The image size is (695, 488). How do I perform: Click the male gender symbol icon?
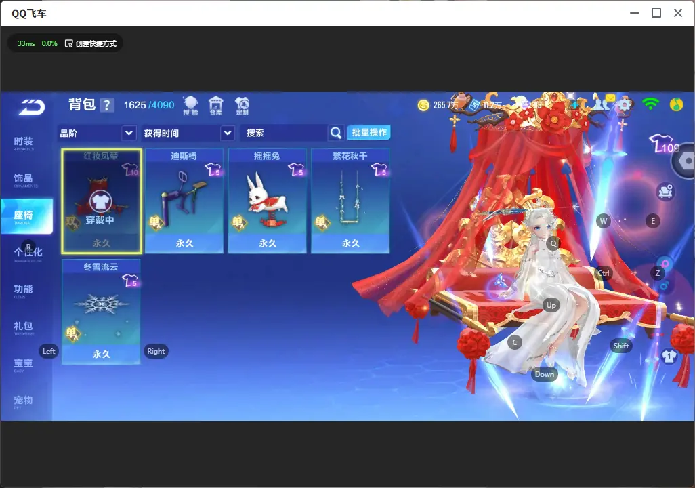664,286
